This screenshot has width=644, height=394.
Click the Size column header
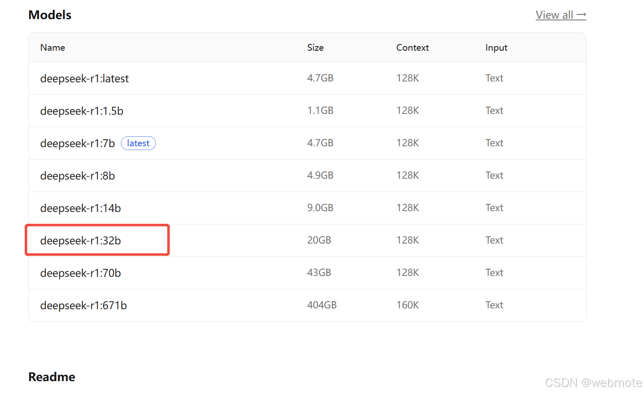[315, 47]
